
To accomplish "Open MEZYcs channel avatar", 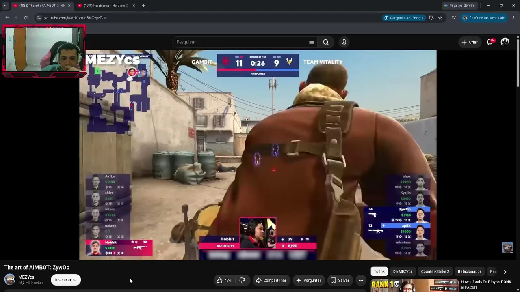I will (x=10, y=280).
